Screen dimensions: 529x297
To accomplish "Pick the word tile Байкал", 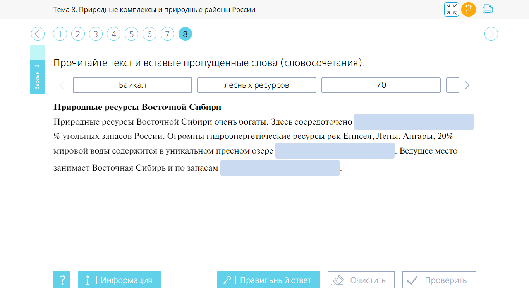I will click(x=132, y=85).
